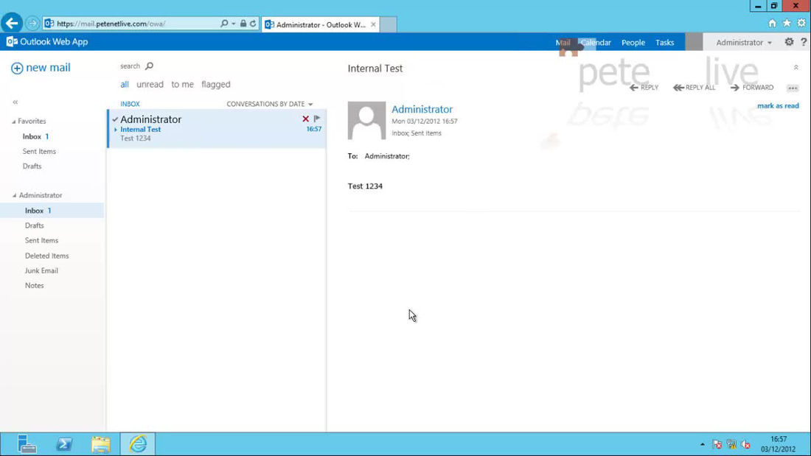Screen dimensions: 811x456
Task: Flag the Internal Test message
Action: (x=317, y=119)
